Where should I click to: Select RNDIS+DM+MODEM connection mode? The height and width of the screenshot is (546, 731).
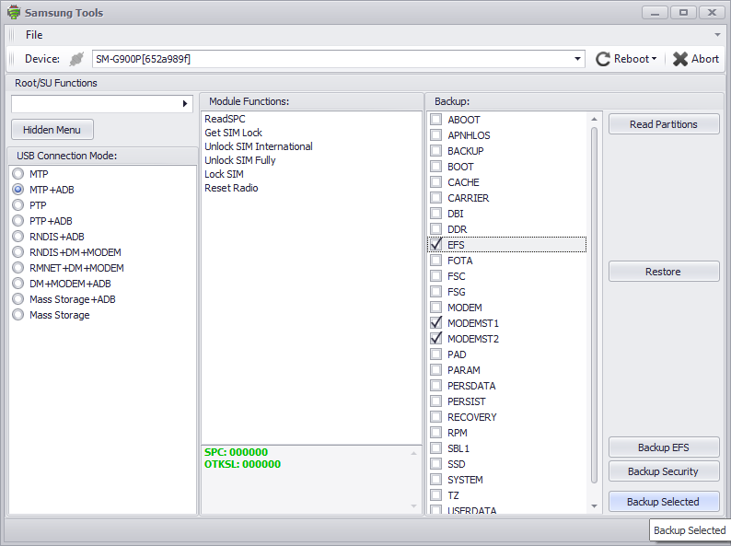pos(18,252)
